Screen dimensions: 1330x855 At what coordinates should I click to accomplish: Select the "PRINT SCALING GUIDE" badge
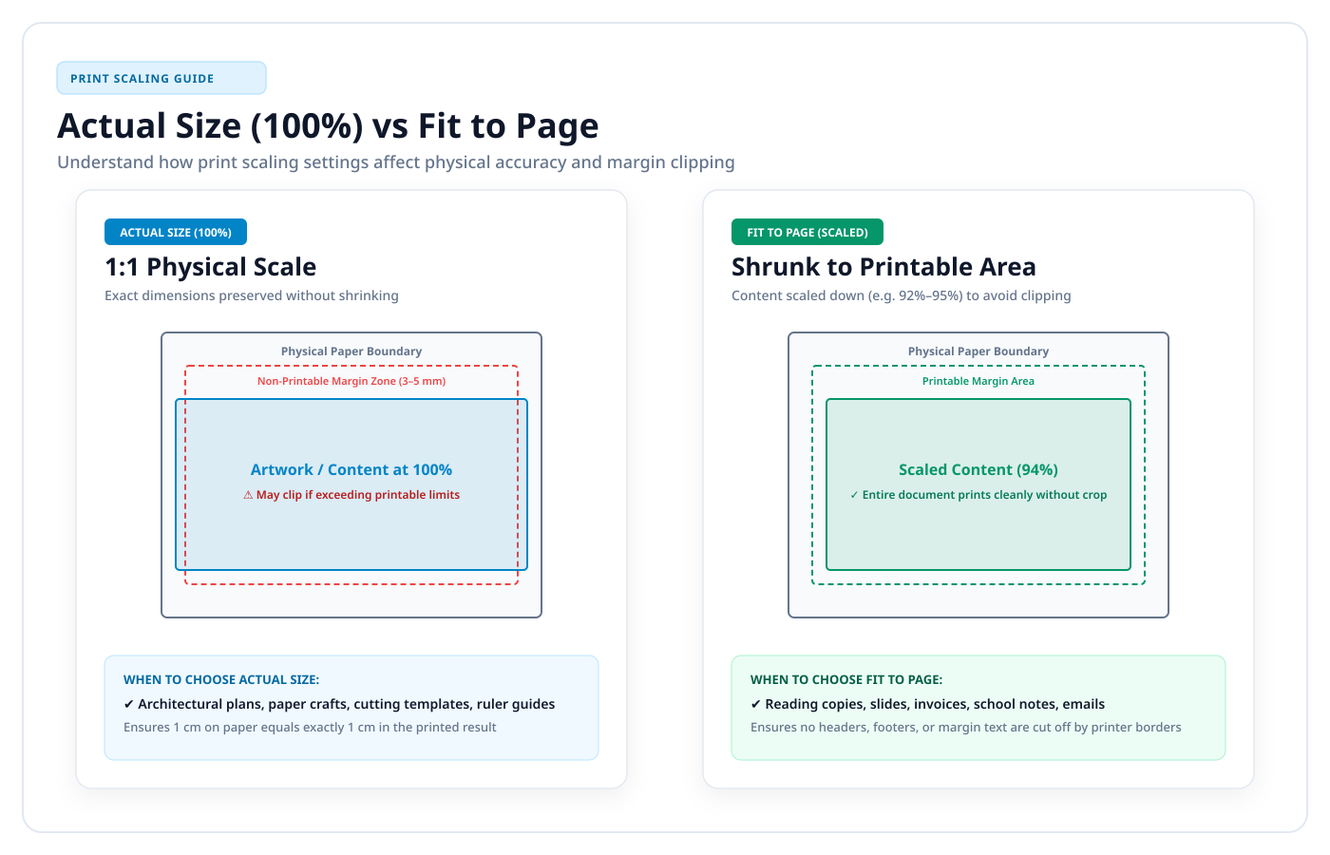coord(161,78)
